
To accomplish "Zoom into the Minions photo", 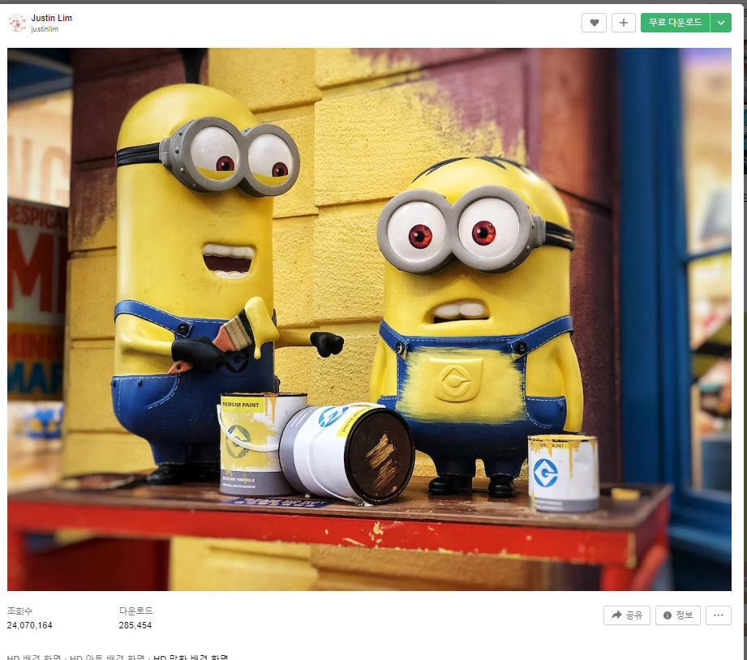I will (x=369, y=319).
